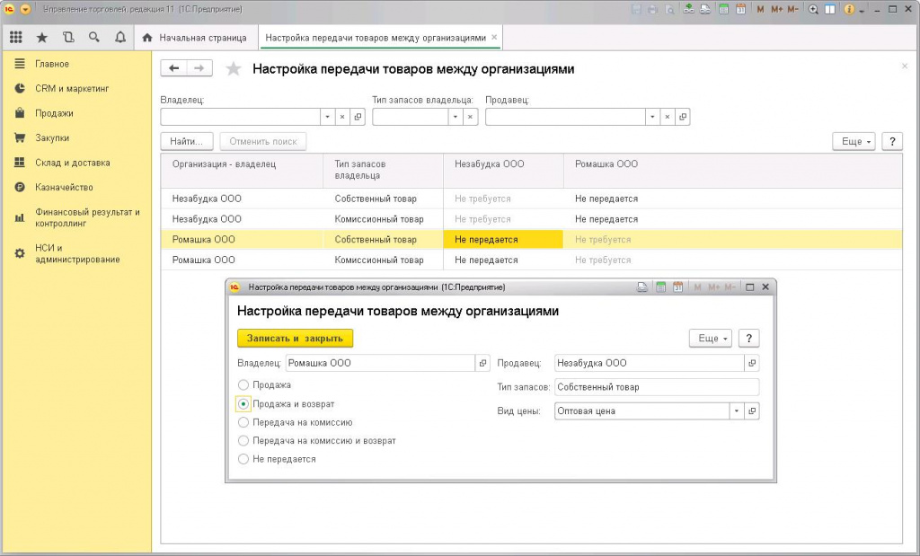Click calendar icon in dialog title bar

click(677, 287)
